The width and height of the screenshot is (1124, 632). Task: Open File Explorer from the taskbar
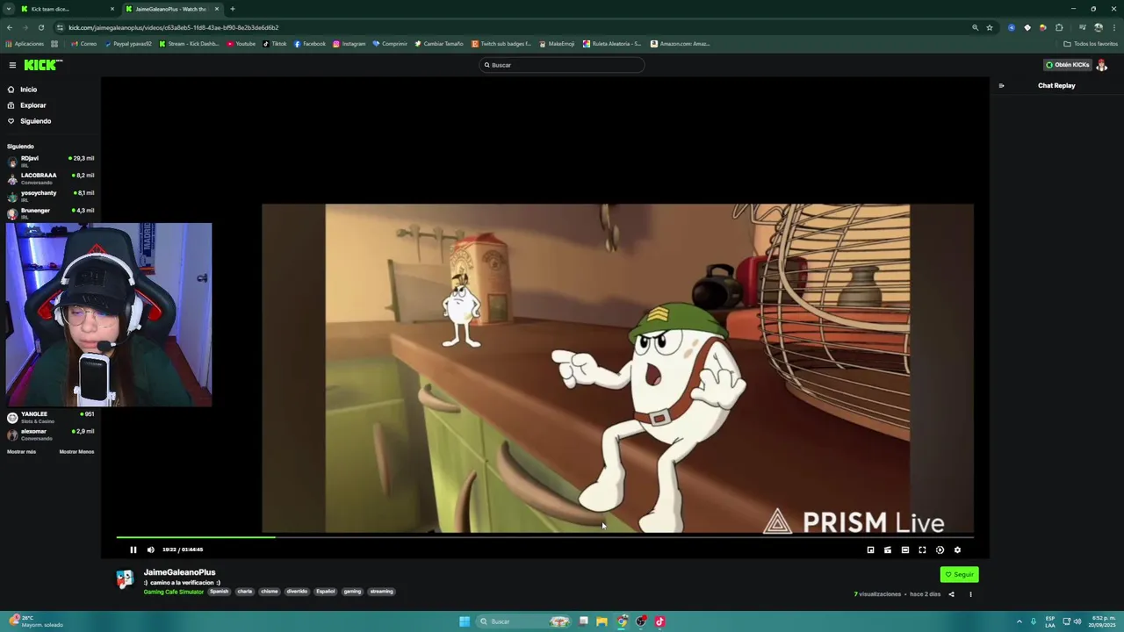tap(602, 621)
